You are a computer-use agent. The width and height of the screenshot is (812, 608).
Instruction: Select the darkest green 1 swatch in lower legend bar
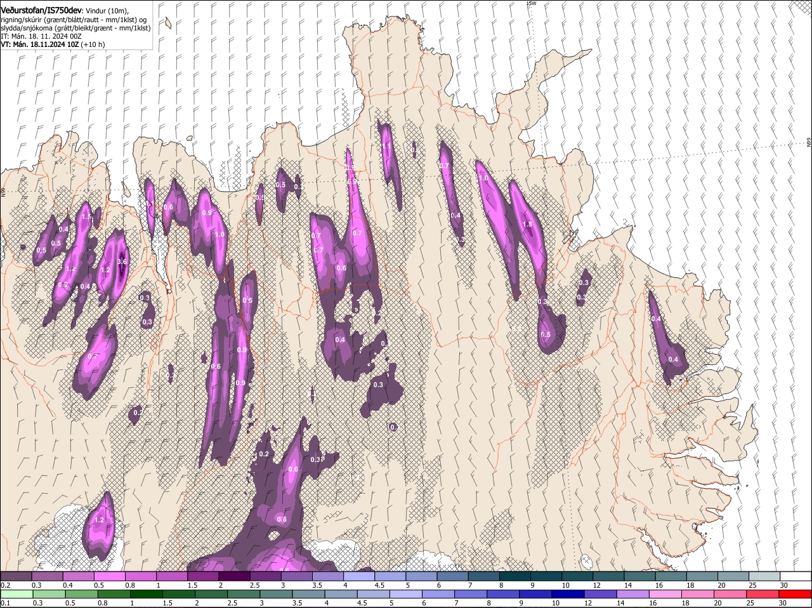[145, 594]
